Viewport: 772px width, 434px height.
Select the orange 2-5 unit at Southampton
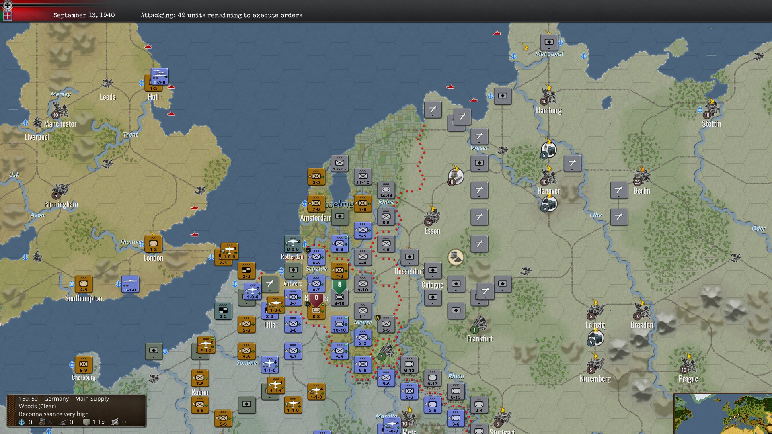[x=83, y=284]
